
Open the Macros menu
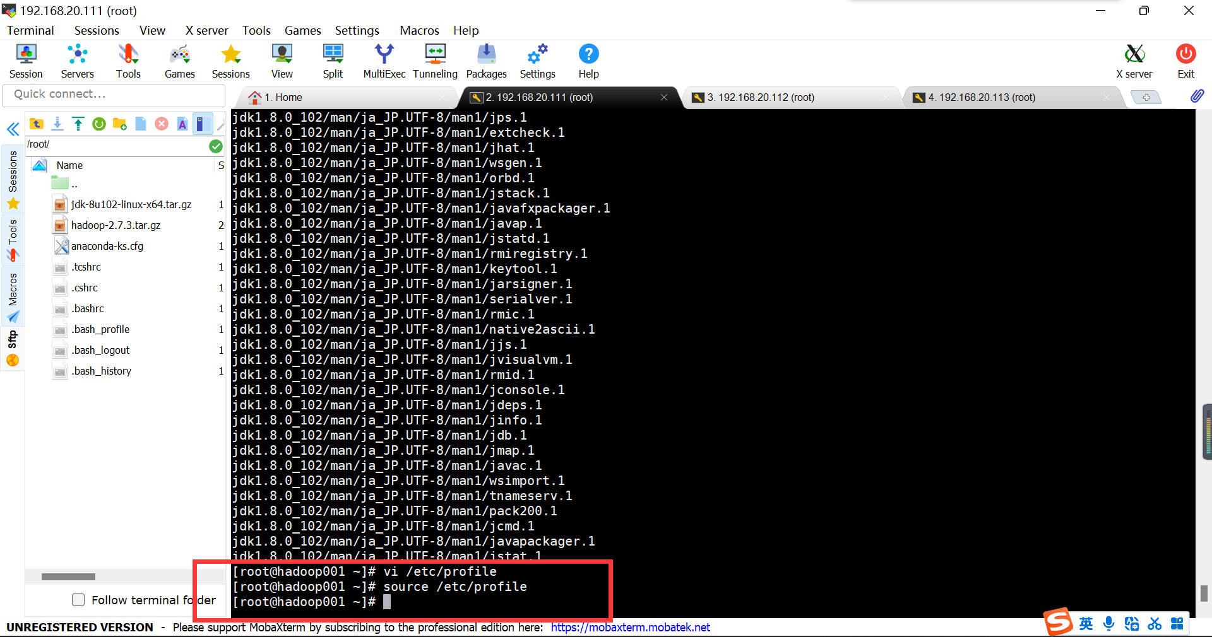pos(419,30)
